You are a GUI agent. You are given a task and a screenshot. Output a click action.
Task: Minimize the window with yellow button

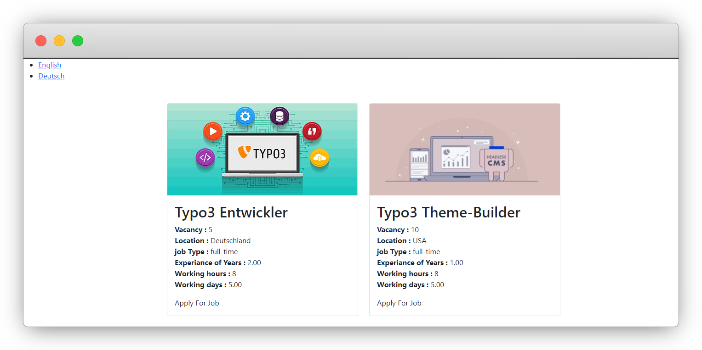click(x=59, y=41)
